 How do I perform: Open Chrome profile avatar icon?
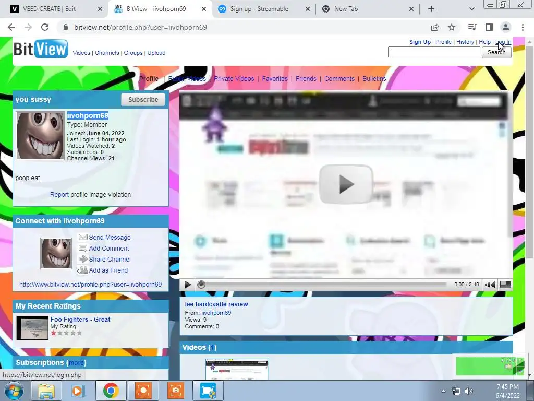(x=506, y=27)
